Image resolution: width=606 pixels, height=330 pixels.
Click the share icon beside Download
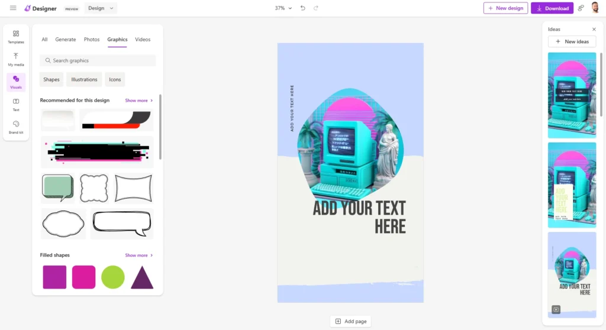pos(581,8)
